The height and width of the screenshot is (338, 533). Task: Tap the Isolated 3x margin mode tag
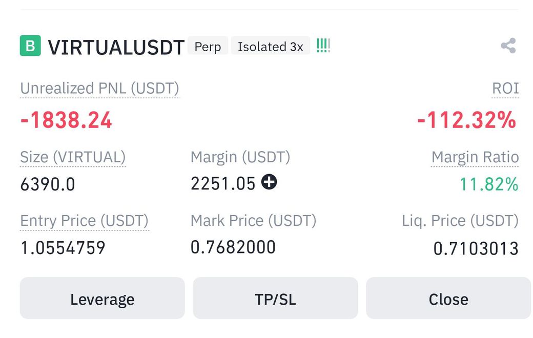pyautogui.click(x=270, y=47)
